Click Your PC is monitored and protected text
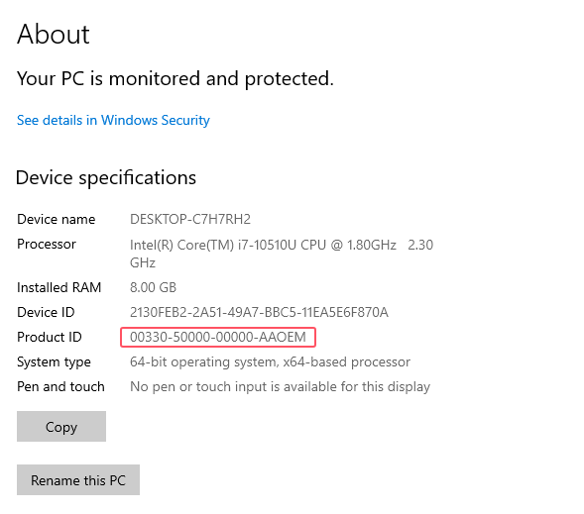 coord(175,78)
